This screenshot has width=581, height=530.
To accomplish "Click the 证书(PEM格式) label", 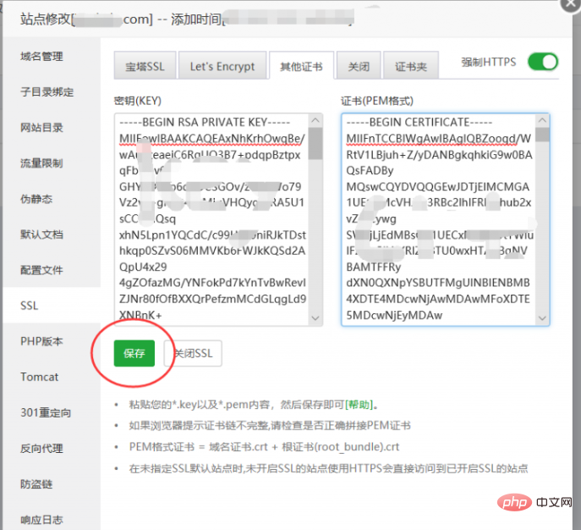I will click(x=377, y=101).
